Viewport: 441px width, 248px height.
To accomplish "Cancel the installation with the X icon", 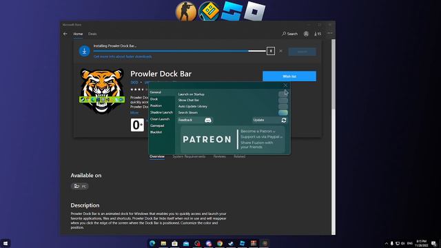I will point(280,51).
